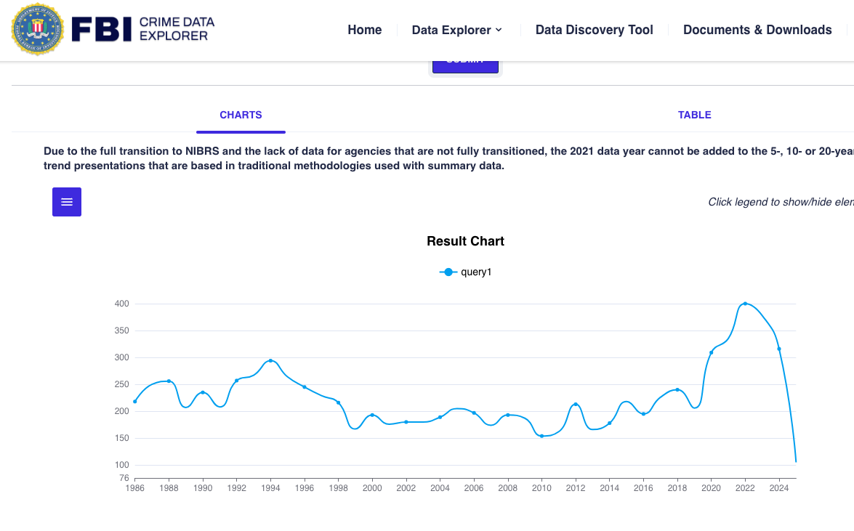Click the 2012 data point marker

coord(576,405)
